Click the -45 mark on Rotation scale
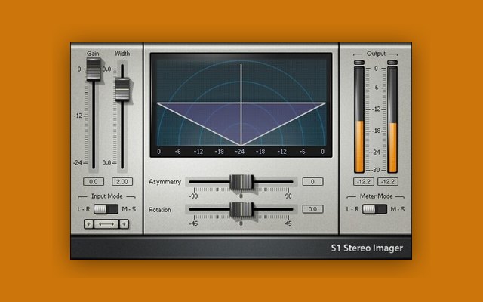483x302 pixels. pyautogui.click(x=193, y=223)
